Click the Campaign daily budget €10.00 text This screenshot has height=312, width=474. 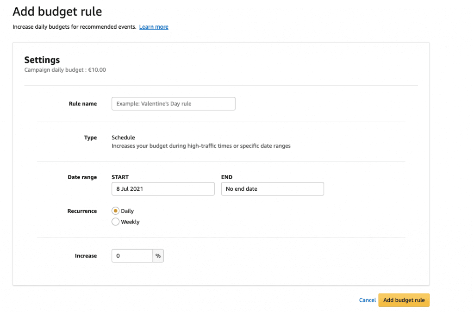pos(65,70)
